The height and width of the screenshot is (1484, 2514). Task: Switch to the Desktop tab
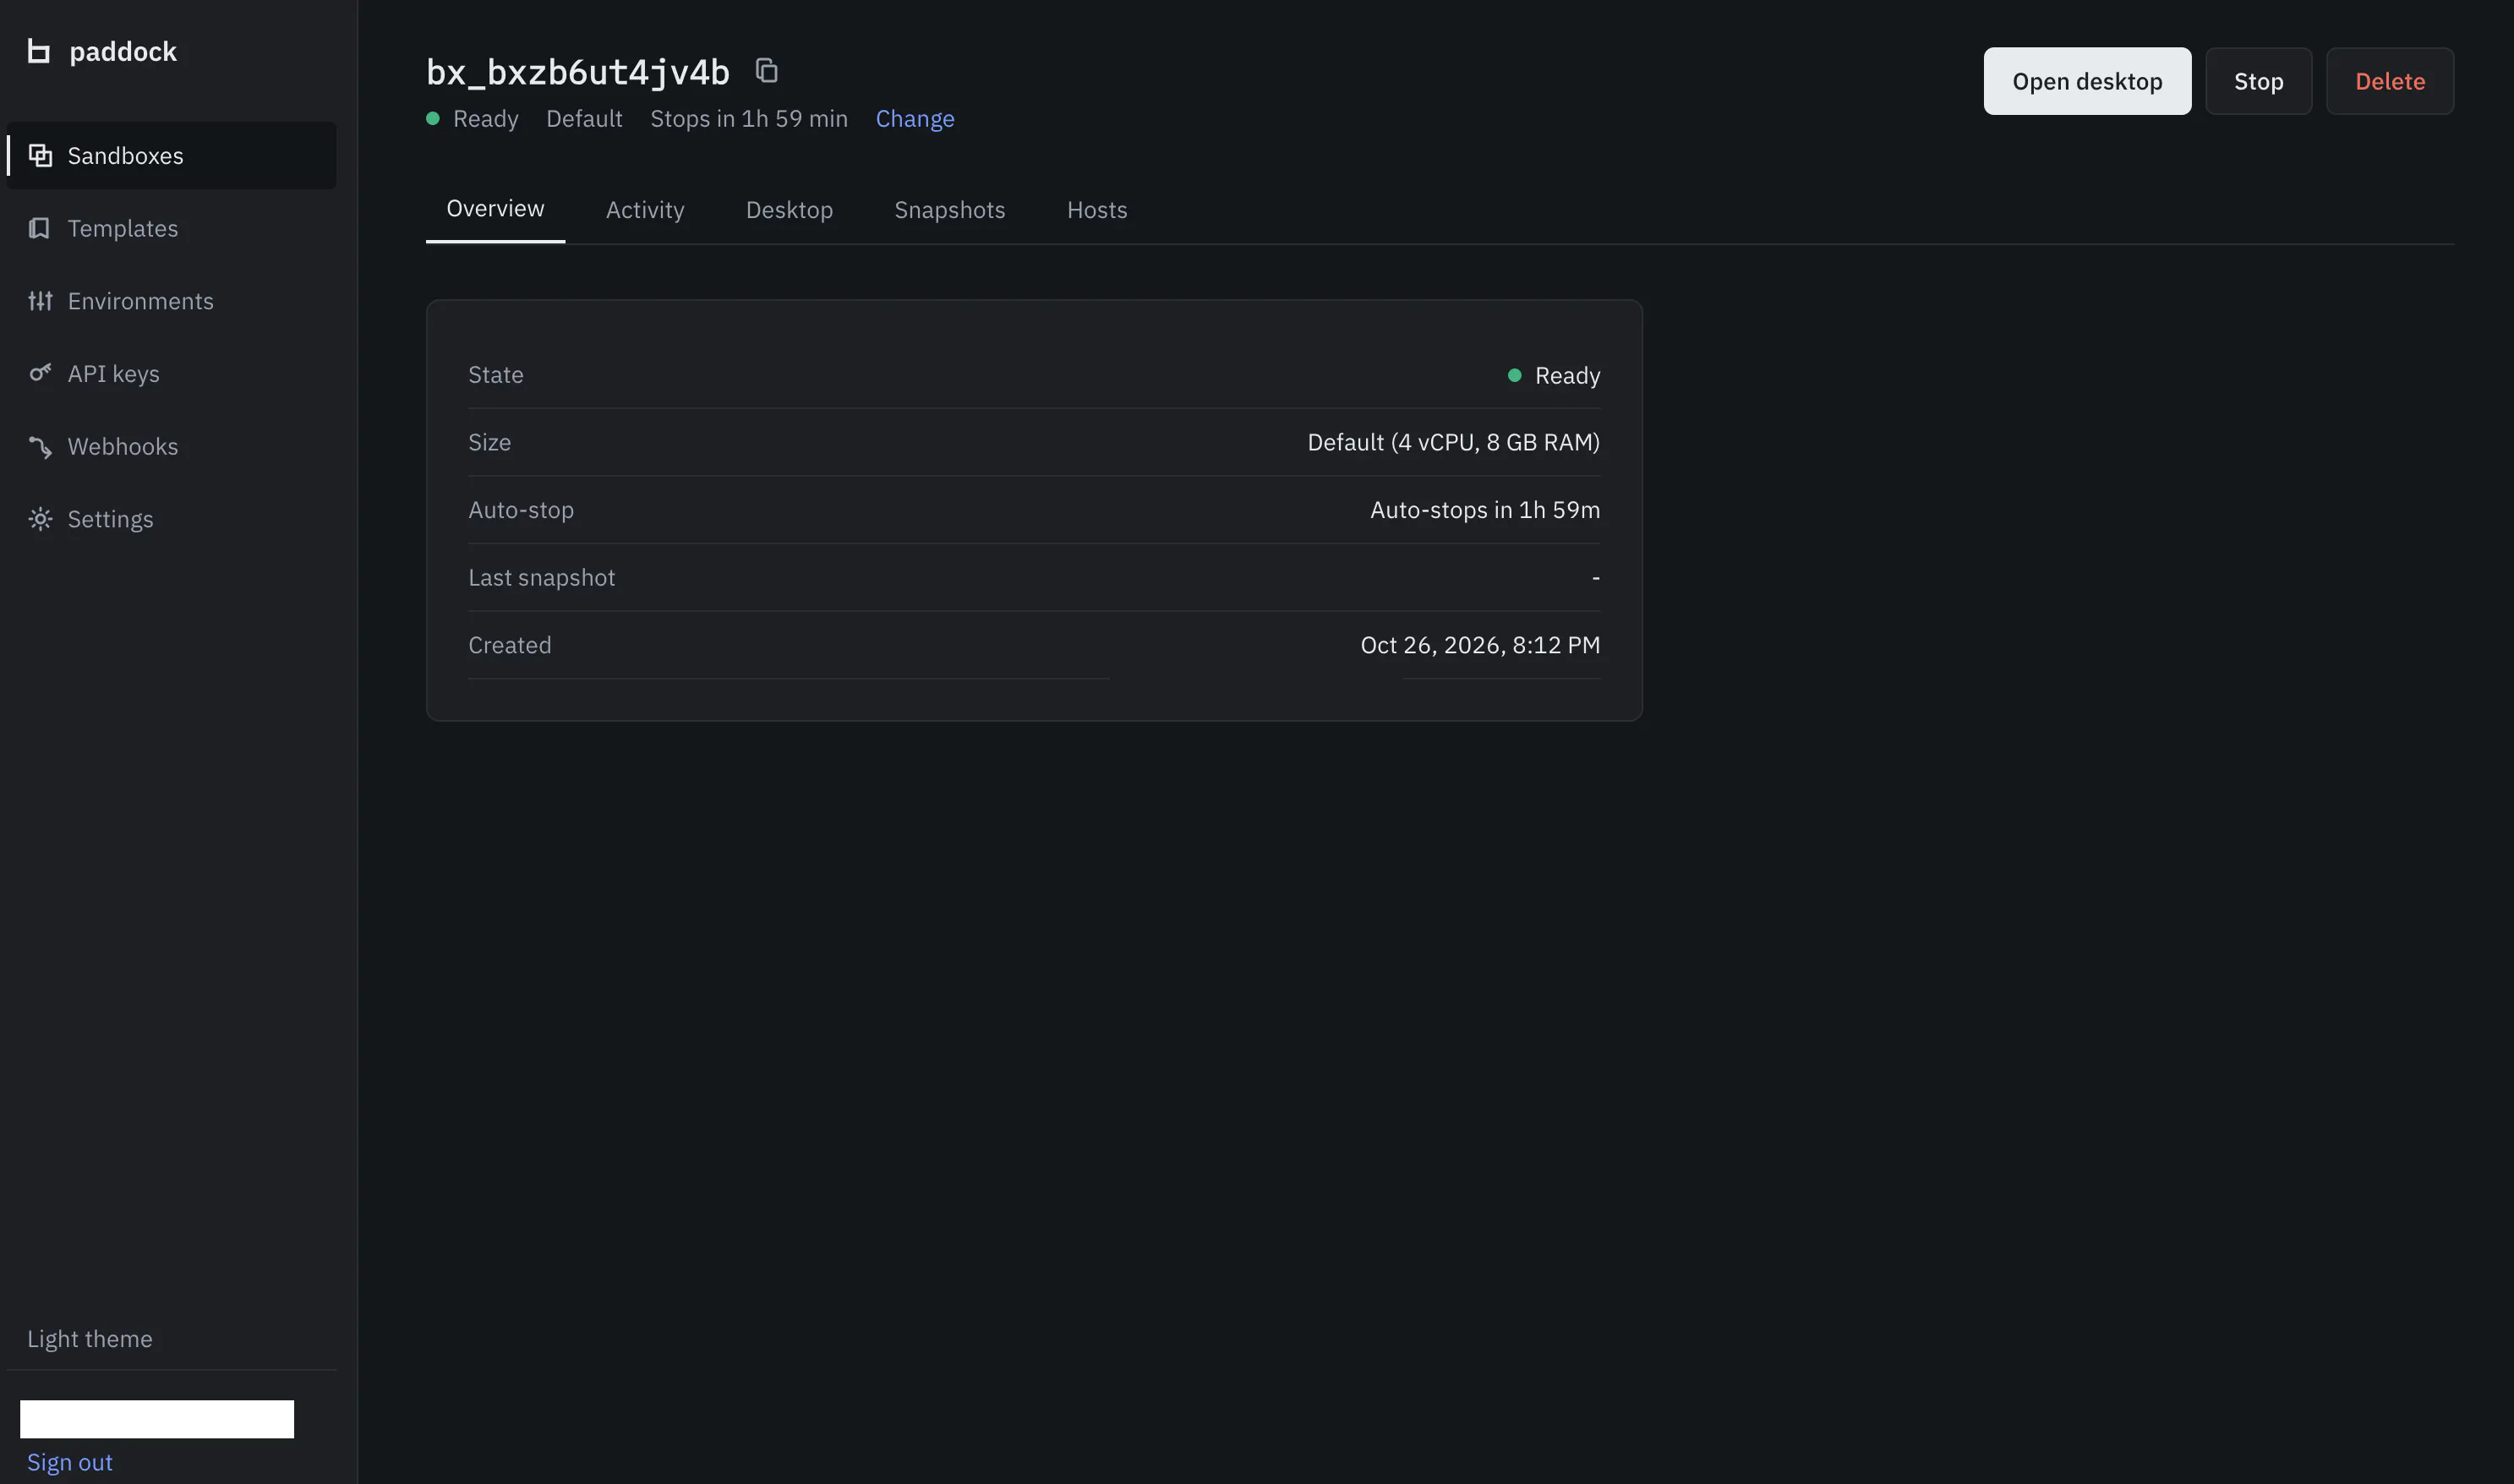(x=789, y=210)
